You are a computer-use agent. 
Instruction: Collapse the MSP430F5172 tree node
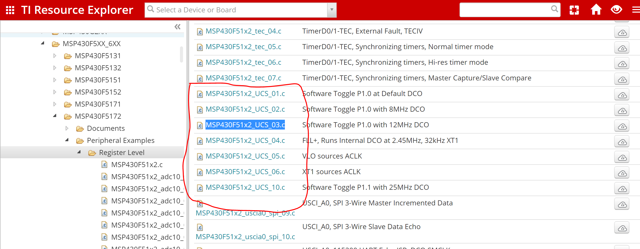[x=55, y=116]
